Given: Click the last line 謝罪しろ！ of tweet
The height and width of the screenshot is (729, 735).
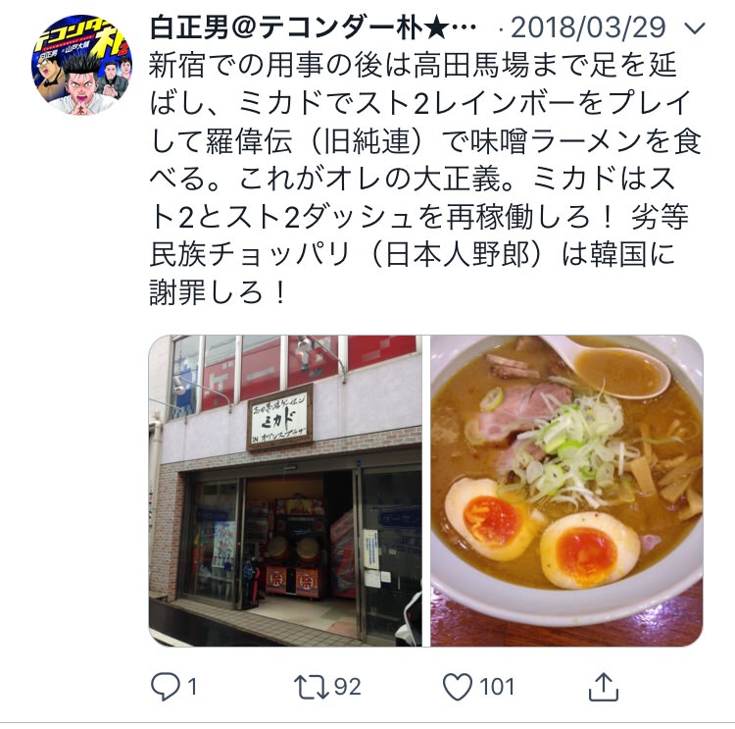Looking at the screenshot, I should tap(218, 292).
